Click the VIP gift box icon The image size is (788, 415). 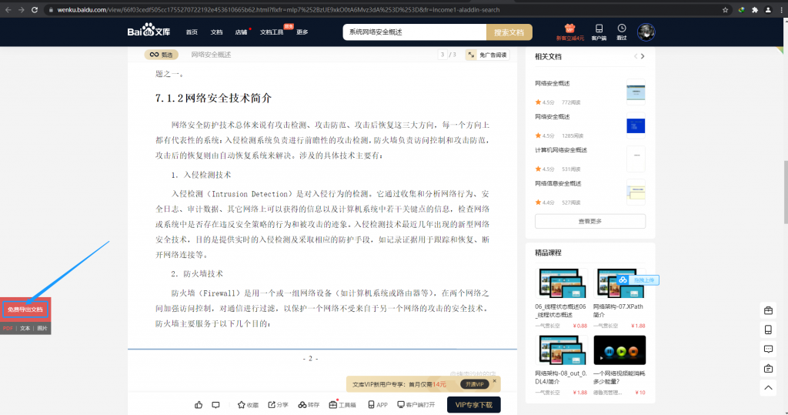(569, 28)
